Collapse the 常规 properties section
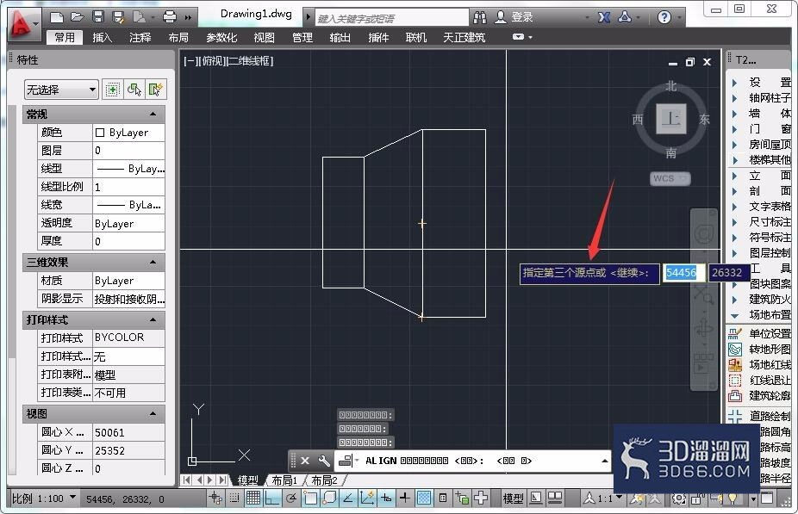 pos(153,114)
